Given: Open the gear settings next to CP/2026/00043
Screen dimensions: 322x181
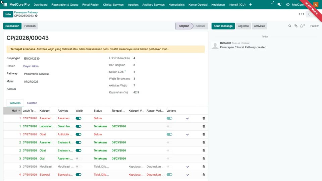Looking at the screenshot, I should (x=36, y=16).
